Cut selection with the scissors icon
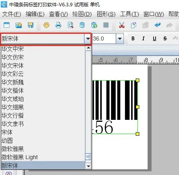 [x=122, y=25]
